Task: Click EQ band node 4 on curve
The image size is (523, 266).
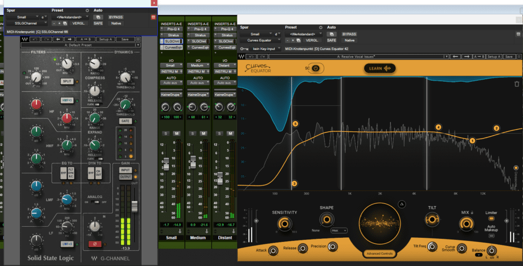Action: pos(438,127)
